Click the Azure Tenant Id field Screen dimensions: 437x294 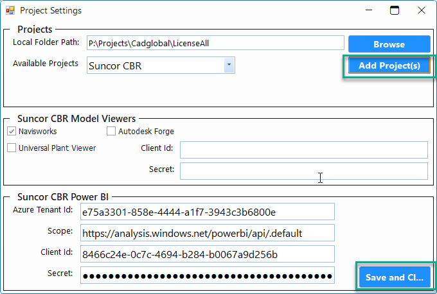click(x=207, y=211)
